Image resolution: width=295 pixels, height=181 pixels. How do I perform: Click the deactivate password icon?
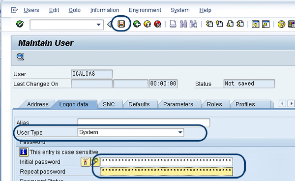point(86,162)
